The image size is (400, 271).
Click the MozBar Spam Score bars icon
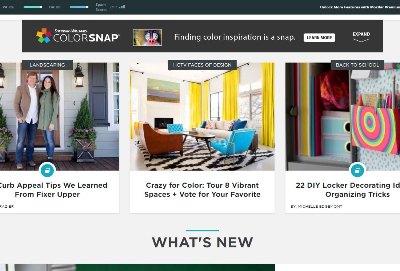122,7
